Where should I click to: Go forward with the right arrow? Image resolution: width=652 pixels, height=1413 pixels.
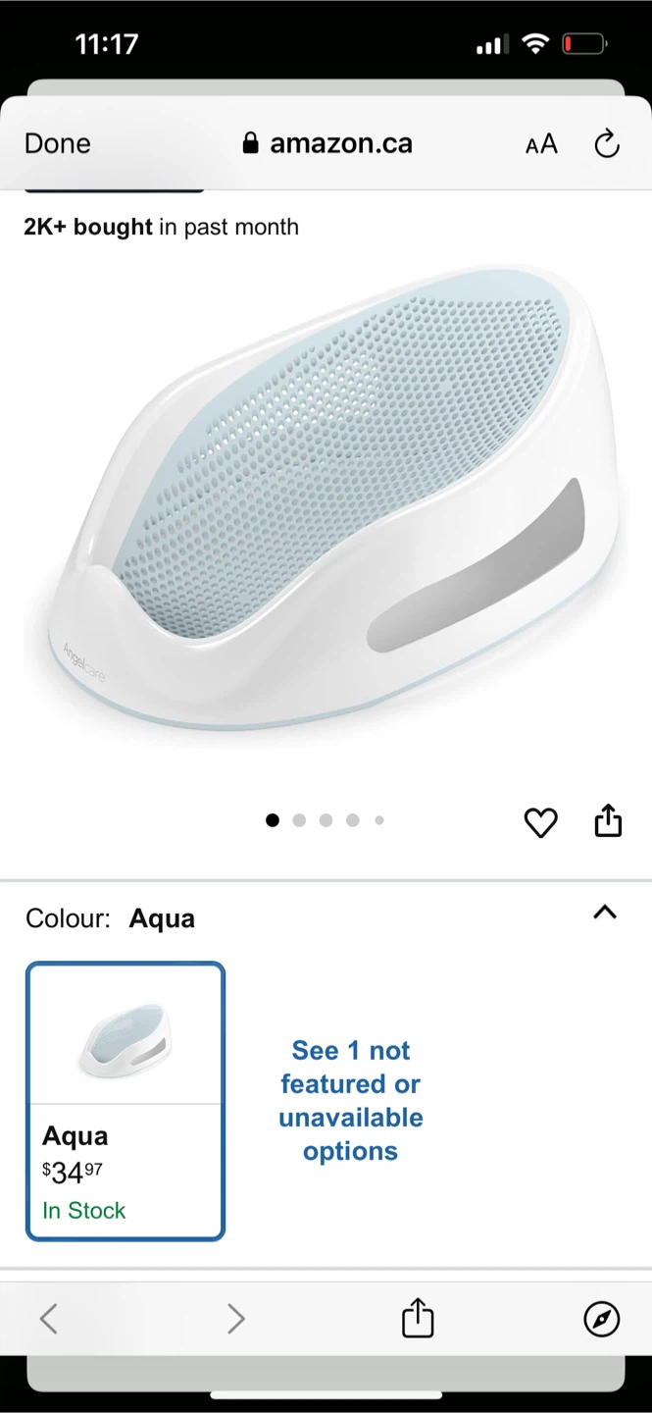click(235, 1318)
